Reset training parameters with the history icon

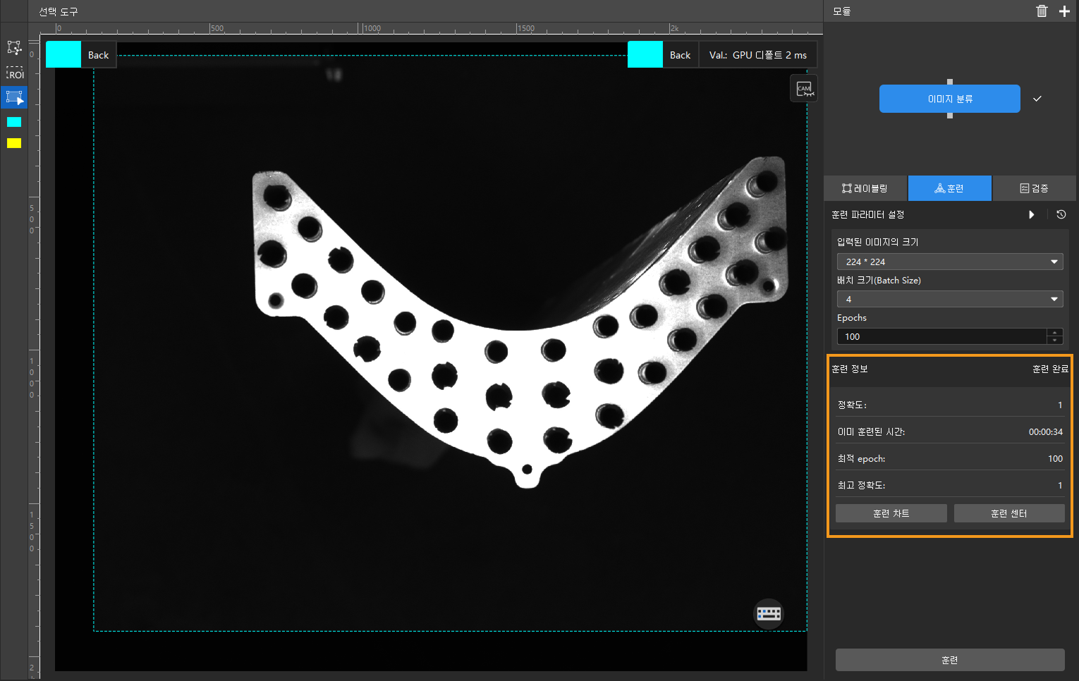(1061, 214)
